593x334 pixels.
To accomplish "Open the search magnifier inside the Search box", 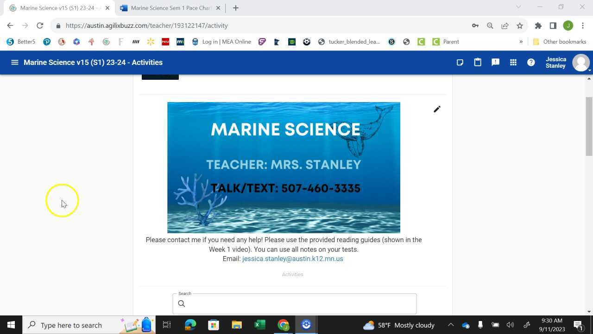I will click(x=182, y=303).
